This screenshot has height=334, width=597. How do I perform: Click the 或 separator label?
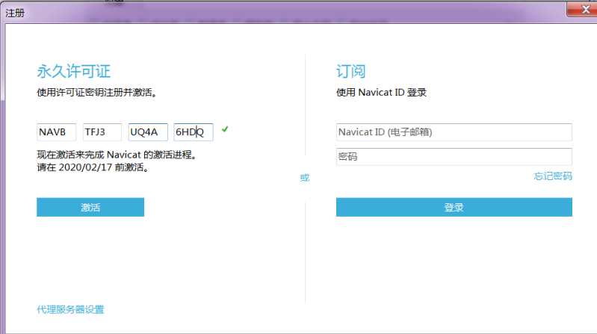point(305,178)
